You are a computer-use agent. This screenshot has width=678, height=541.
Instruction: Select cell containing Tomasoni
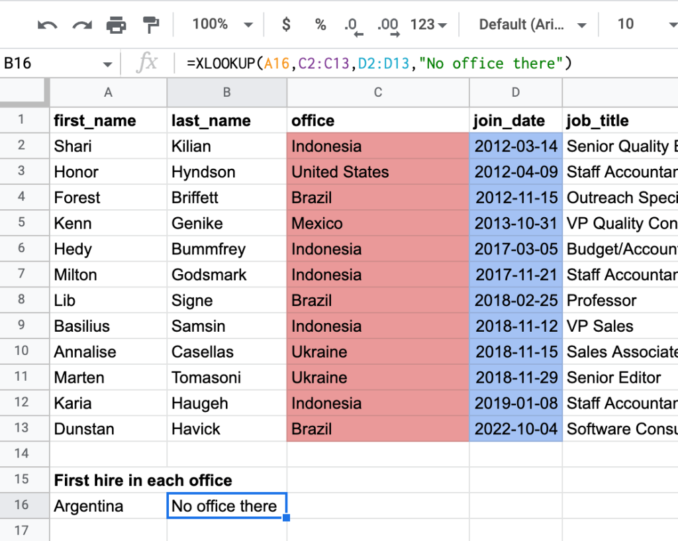pyautogui.click(x=226, y=377)
